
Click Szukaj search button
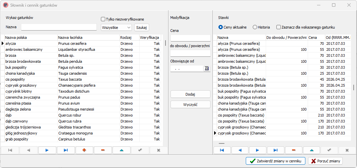tap(142, 28)
